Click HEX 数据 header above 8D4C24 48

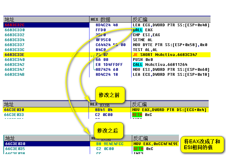point(100,19)
